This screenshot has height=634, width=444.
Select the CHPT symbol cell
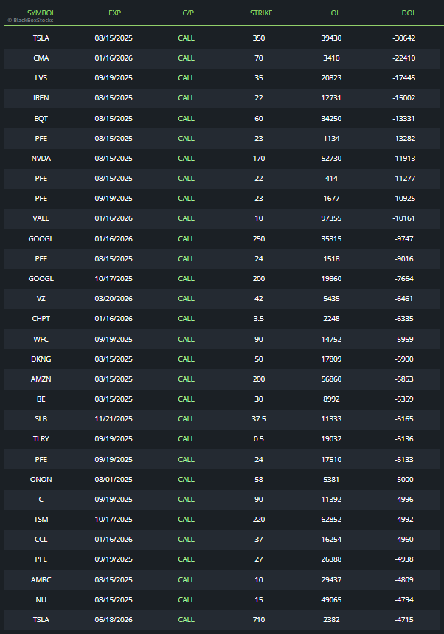[x=41, y=318]
